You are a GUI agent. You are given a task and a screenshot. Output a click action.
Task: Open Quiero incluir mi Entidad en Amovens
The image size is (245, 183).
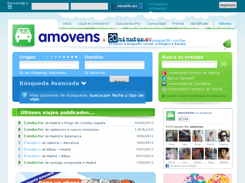click(196, 96)
